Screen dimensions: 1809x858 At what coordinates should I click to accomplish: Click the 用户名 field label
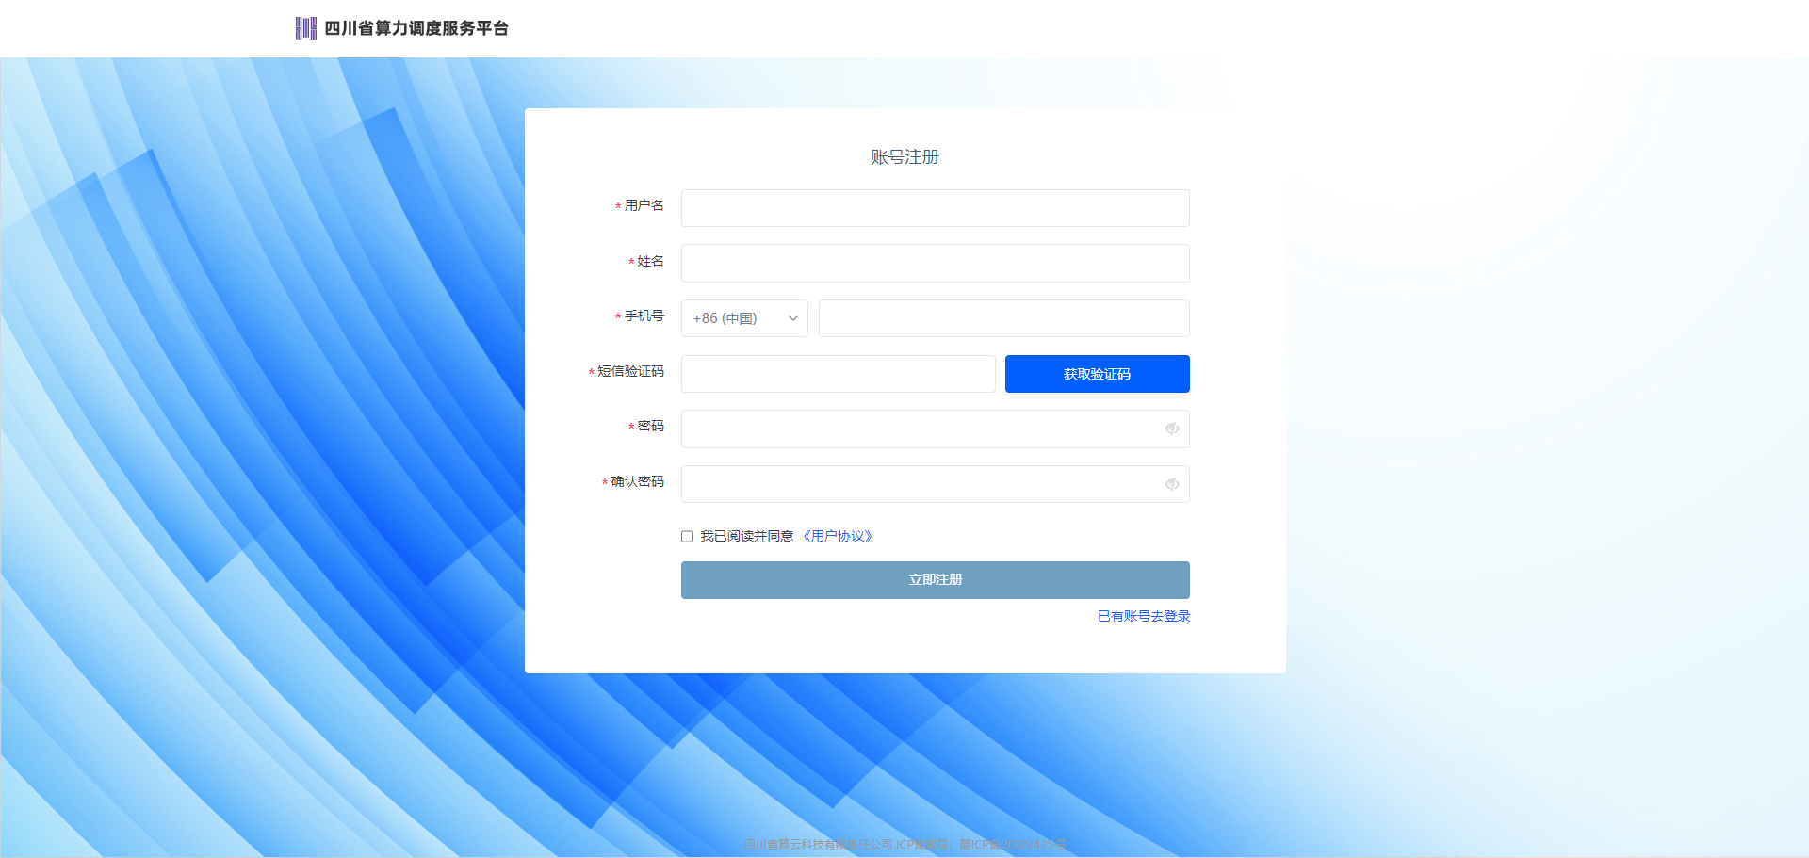pyautogui.click(x=644, y=205)
